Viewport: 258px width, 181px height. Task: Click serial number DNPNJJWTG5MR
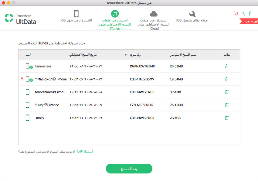tap(142, 66)
